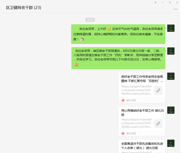This screenshot has height=153, width=182.
Task: Click the folded hands emoji in notice message
Action: pyautogui.click(x=76, y=65)
